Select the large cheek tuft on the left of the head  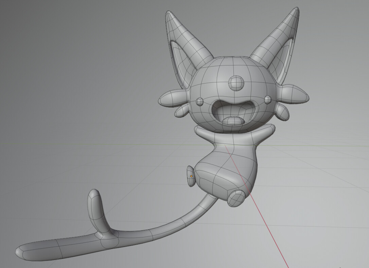point(174,98)
